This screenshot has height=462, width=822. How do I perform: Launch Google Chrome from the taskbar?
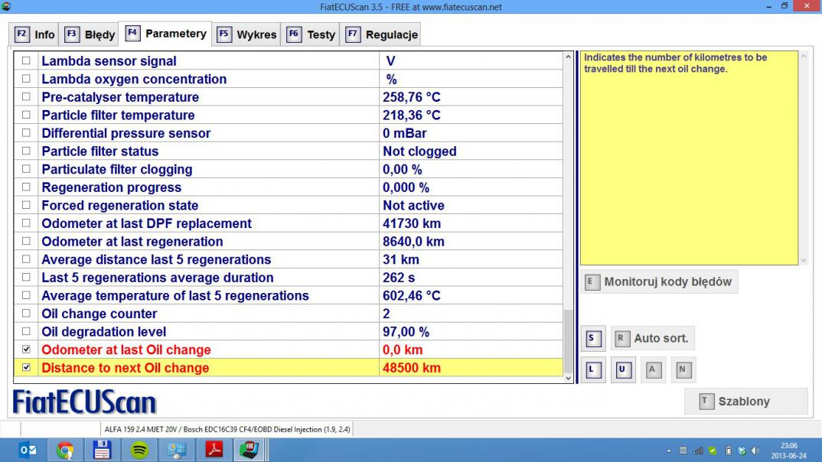click(x=65, y=450)
